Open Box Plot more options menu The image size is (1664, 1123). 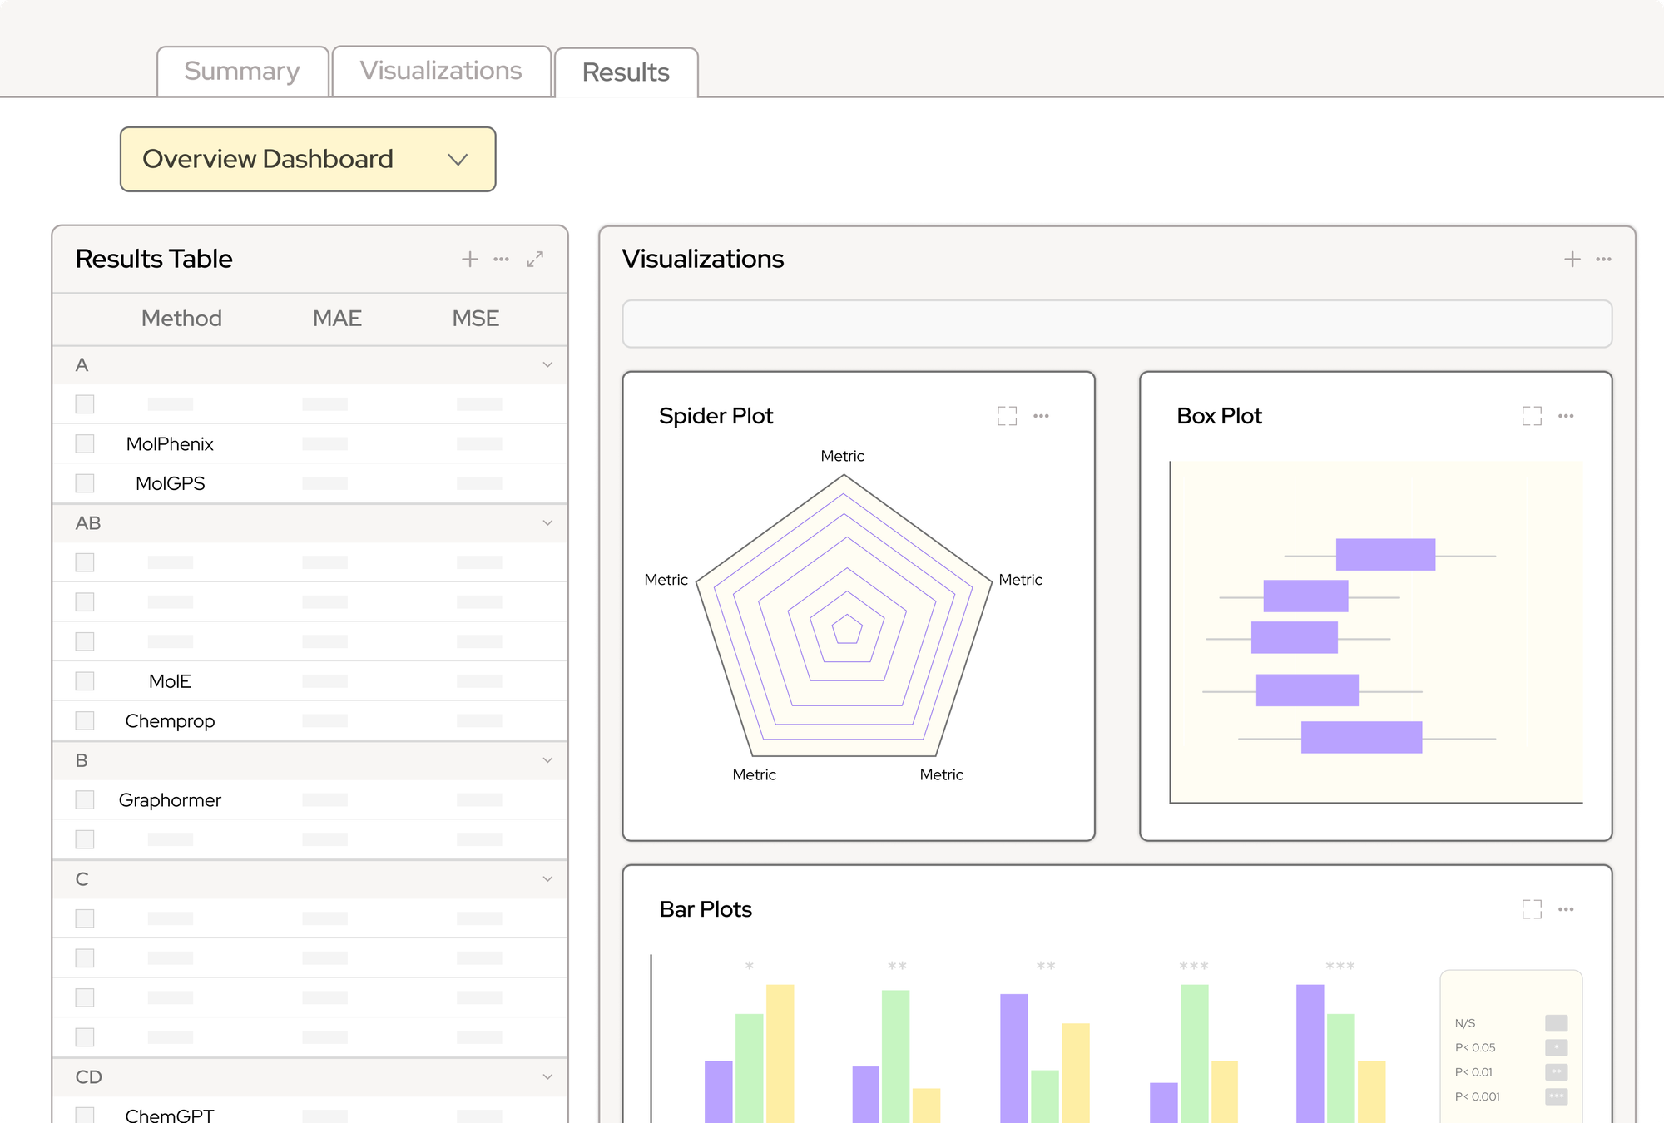click(1566, 416)
